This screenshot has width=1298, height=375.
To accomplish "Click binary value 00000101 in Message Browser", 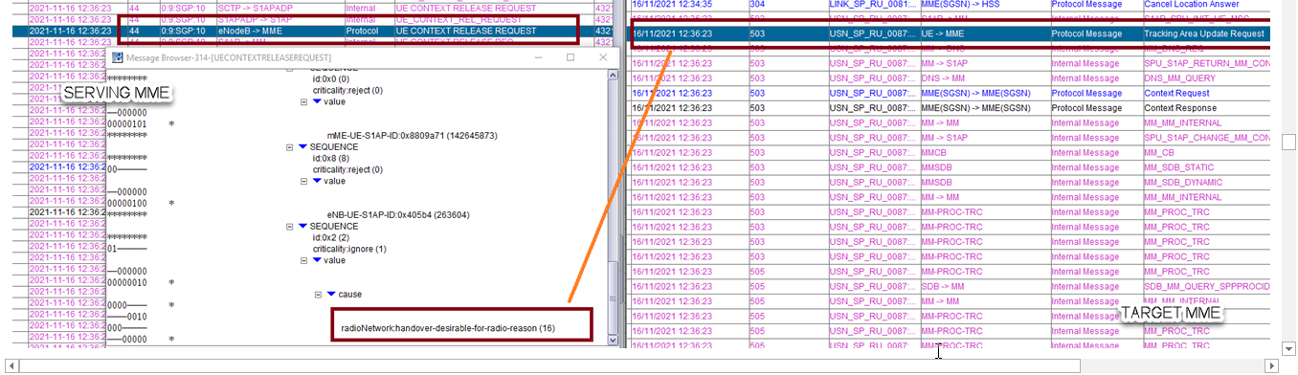I will point(127,123).
